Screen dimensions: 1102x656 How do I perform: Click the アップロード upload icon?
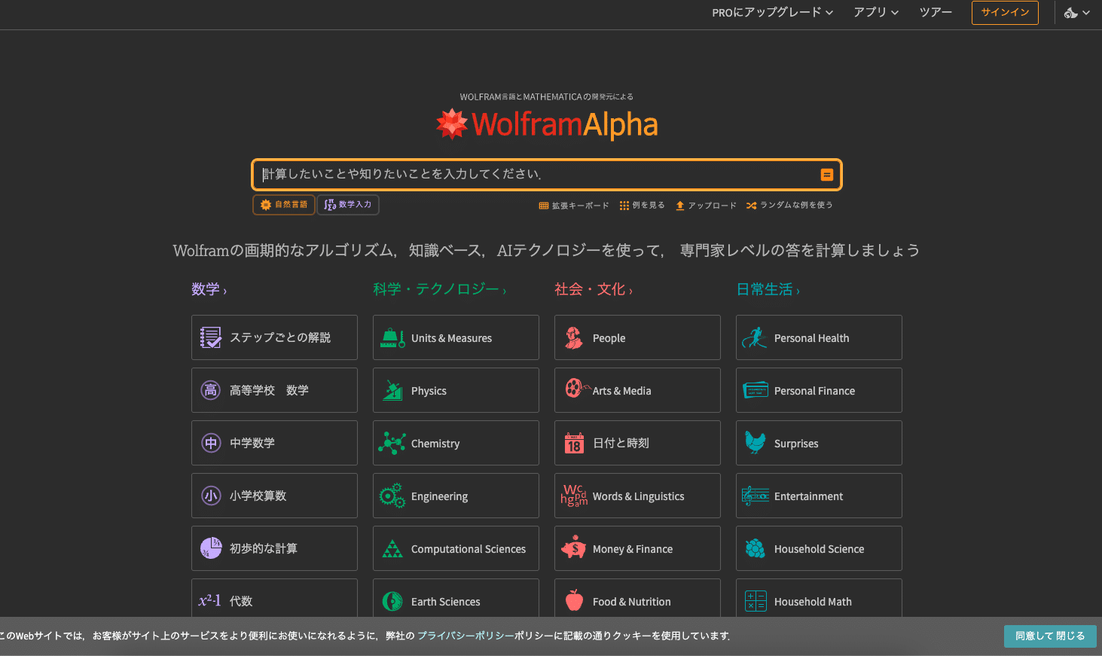click(x=679, y=205)
